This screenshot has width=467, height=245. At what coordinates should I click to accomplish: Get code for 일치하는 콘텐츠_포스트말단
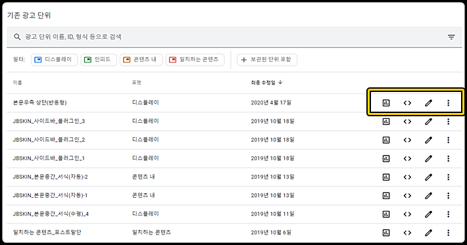pos(407,233)
